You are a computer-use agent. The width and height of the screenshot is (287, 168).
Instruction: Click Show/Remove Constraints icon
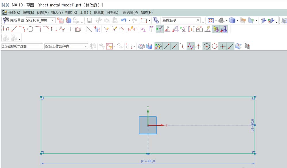tap(183, 29)
